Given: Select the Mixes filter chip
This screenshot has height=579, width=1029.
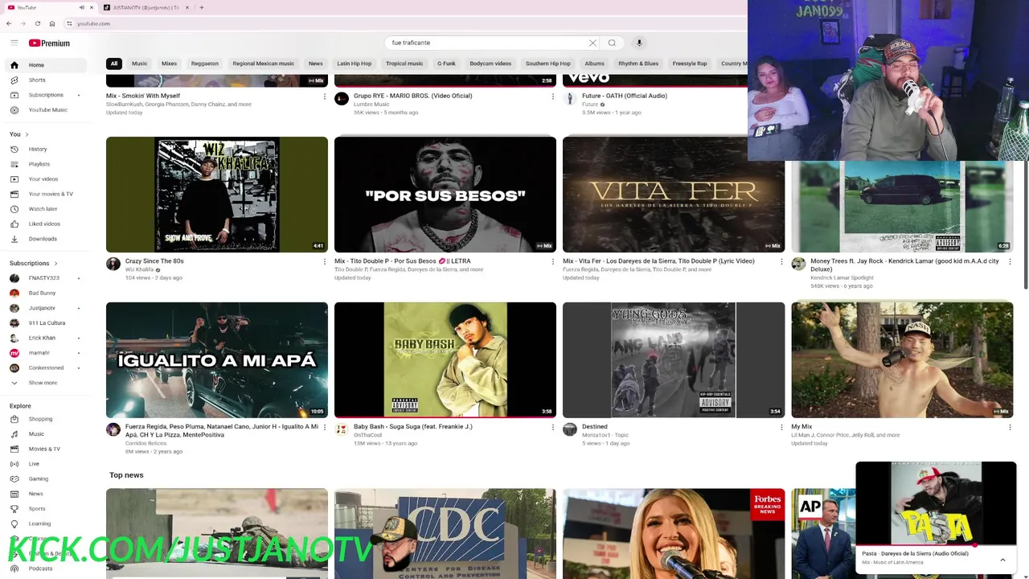Looking at the screenshot, I should click(x=169, y=64).
